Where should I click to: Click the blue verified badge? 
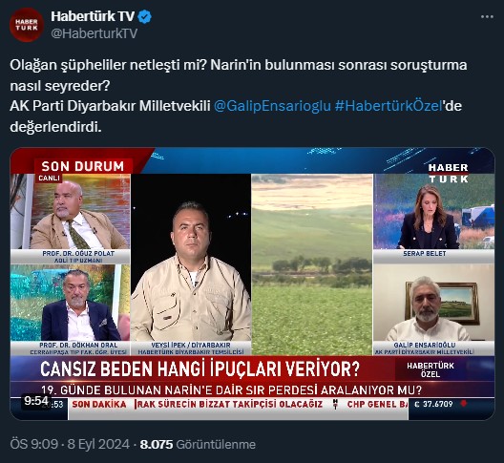(x=145, y=17)
